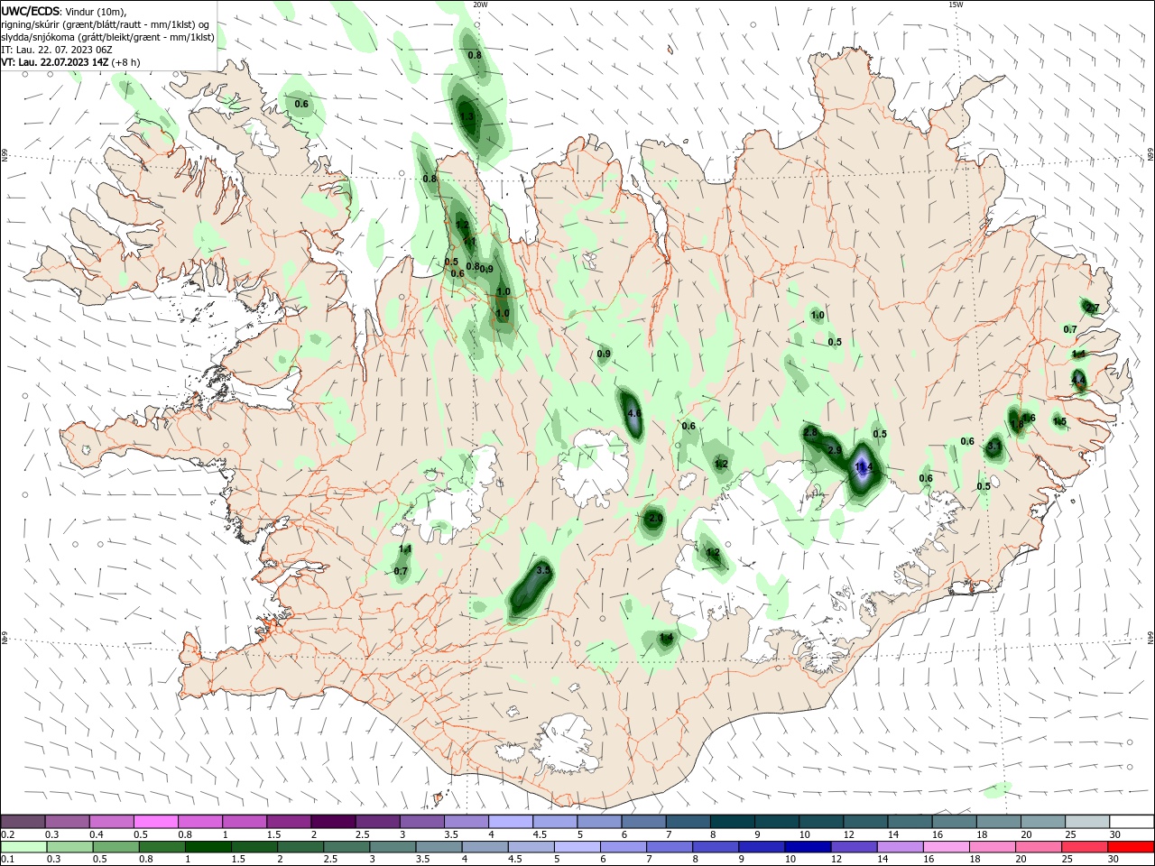Viewport: 1155px width, 866px height.
Task: Click the 'IT: Lau. 22. 07. 2023 06Z' line
Action: [x=59, y=50]
